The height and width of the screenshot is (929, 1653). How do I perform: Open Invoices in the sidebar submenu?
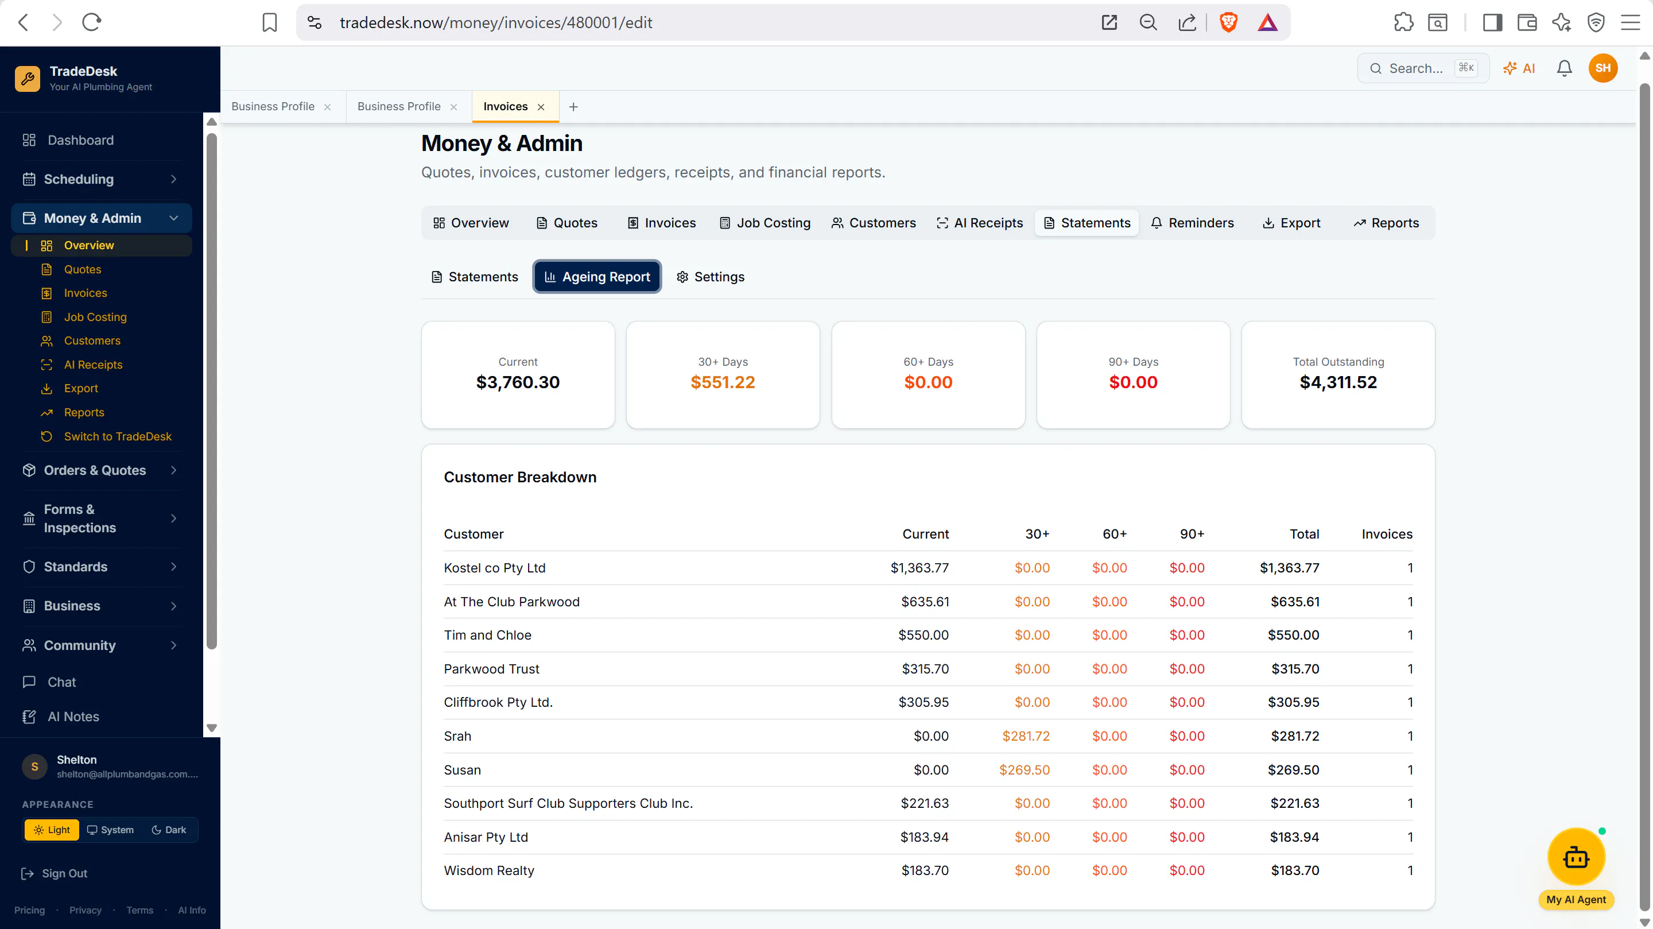click(86, 293)
